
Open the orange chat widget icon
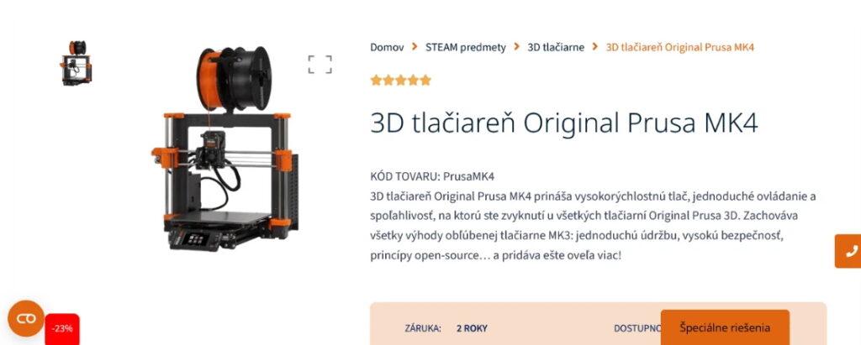tap(26, 319)
